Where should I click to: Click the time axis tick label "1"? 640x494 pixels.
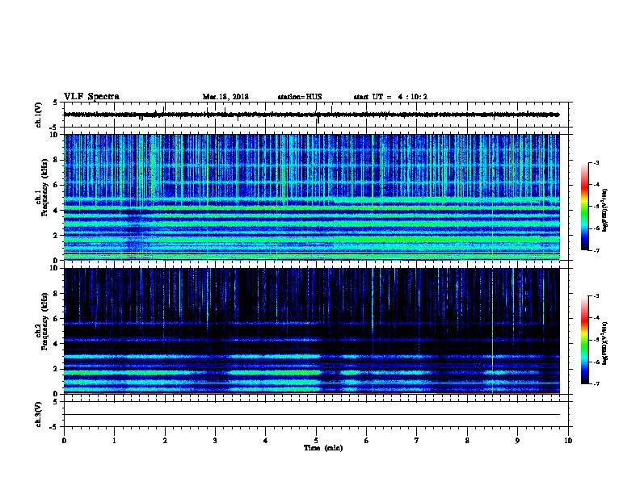click(114, 441)
